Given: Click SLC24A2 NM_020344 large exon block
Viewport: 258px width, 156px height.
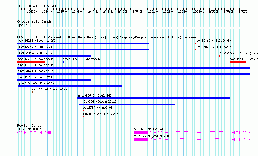Looking at the screenshot, I should (141, 133).
